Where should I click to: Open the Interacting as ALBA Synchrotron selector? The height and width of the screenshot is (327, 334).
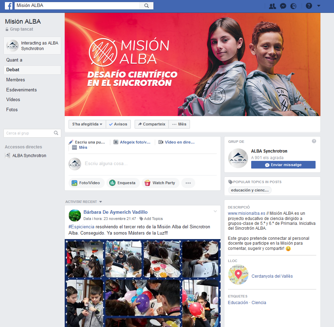pos(32,46)
